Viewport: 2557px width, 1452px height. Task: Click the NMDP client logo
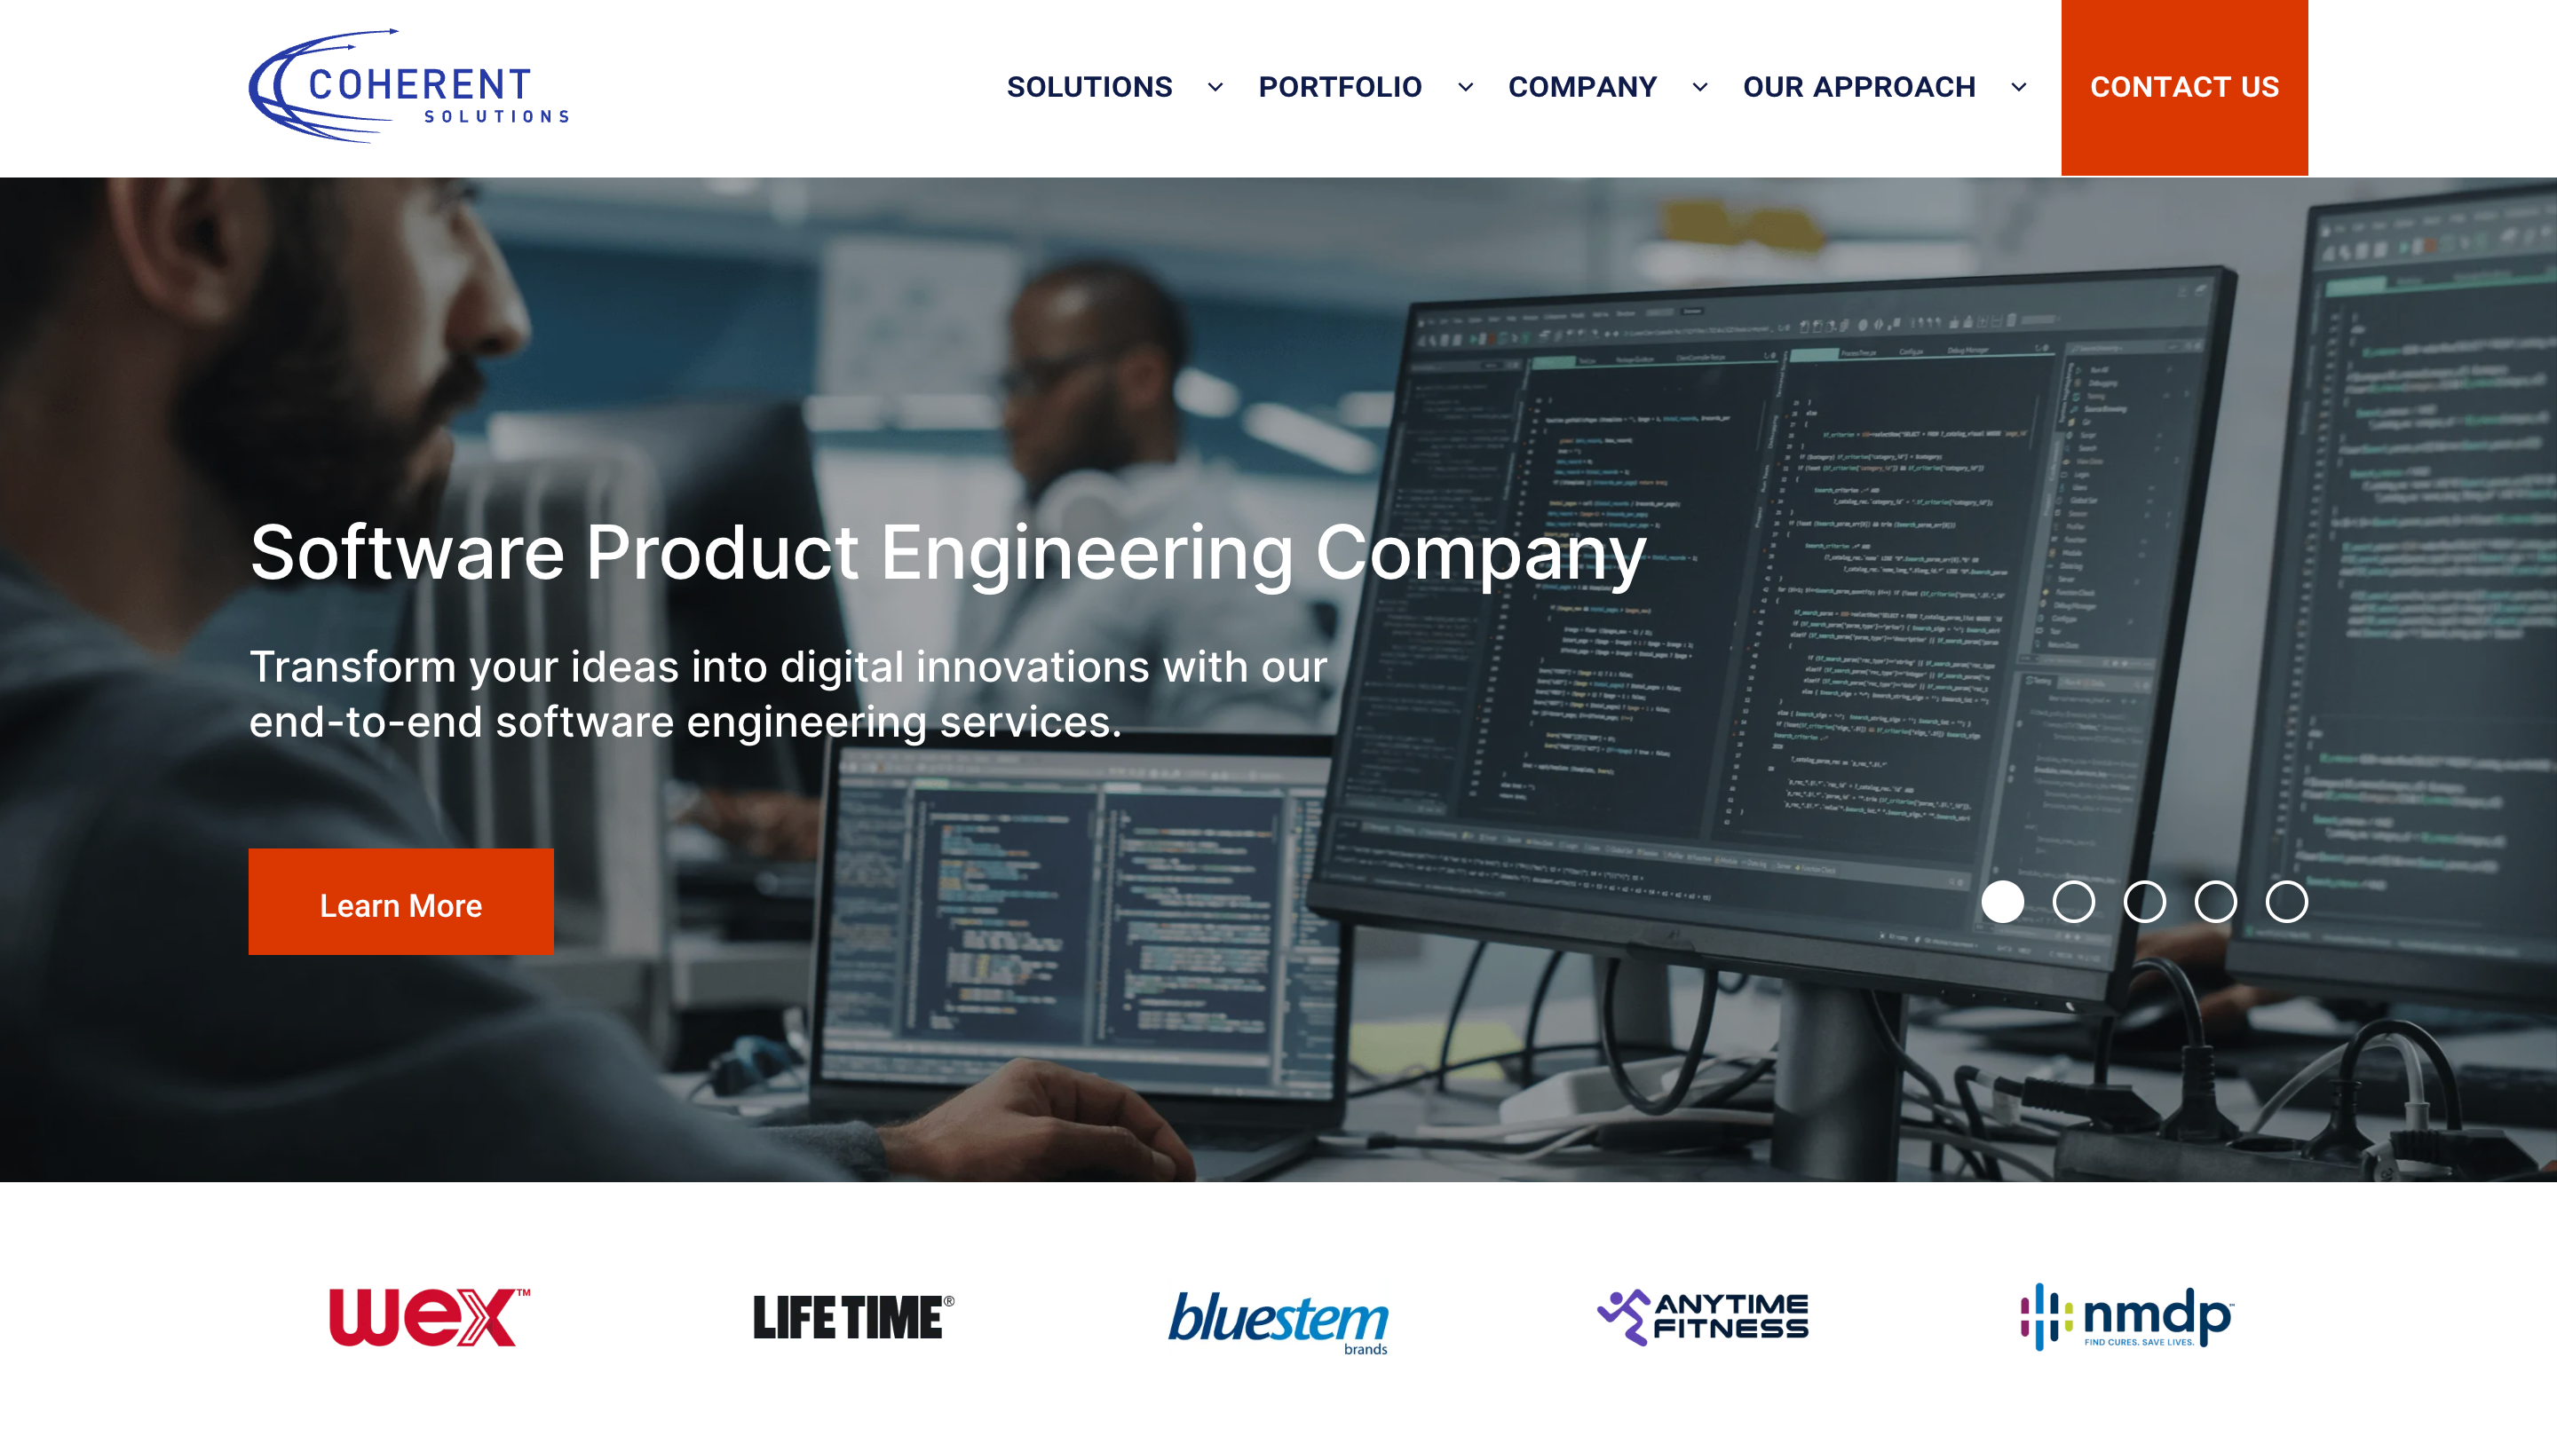2126,1317
